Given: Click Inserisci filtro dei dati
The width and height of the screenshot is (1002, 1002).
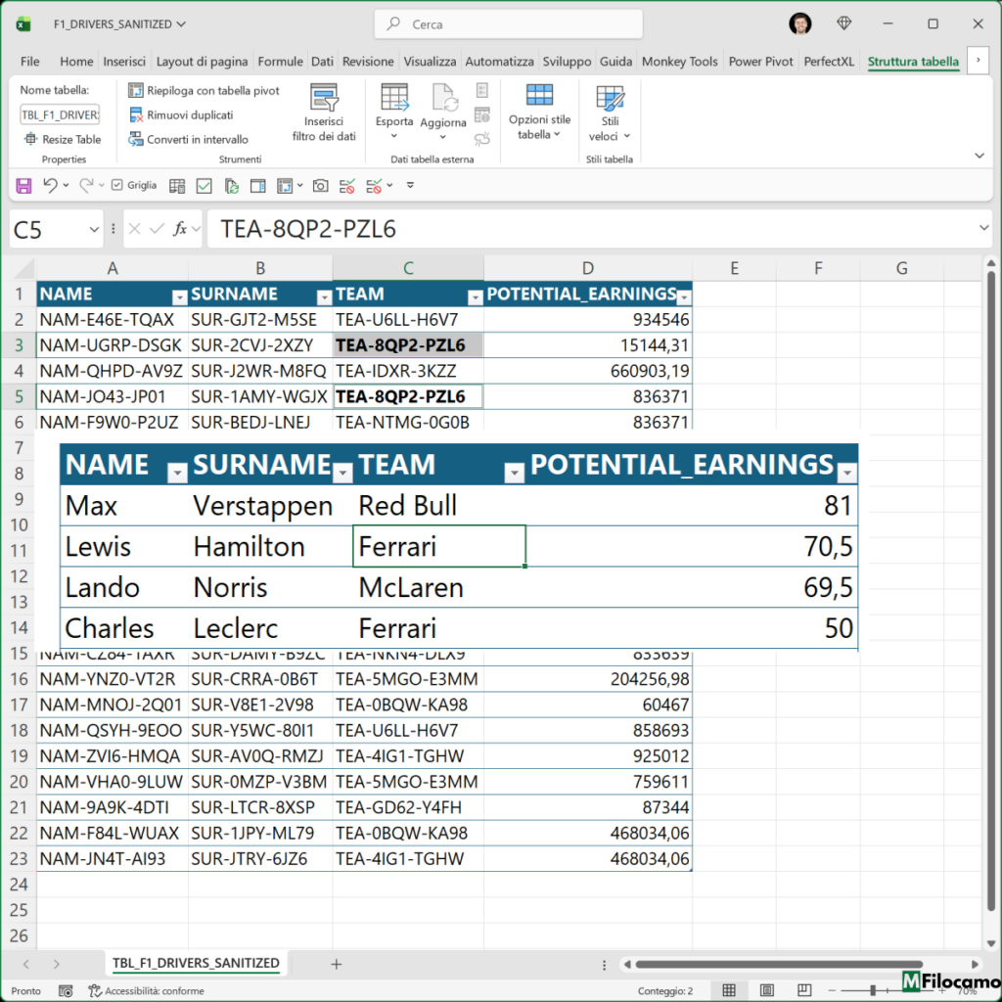Looking at the screenshot, I should (x=324, y=114).
